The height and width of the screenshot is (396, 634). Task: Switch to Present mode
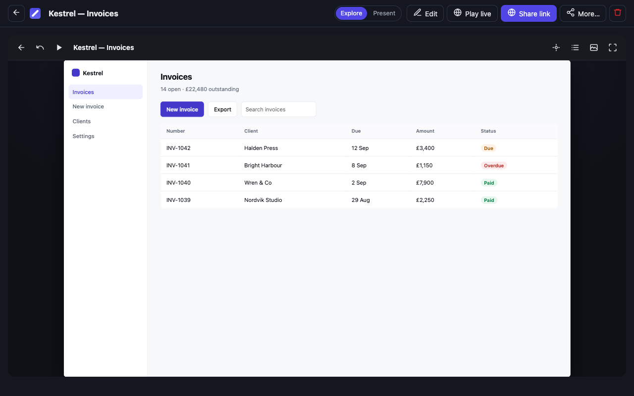point(384,13)
